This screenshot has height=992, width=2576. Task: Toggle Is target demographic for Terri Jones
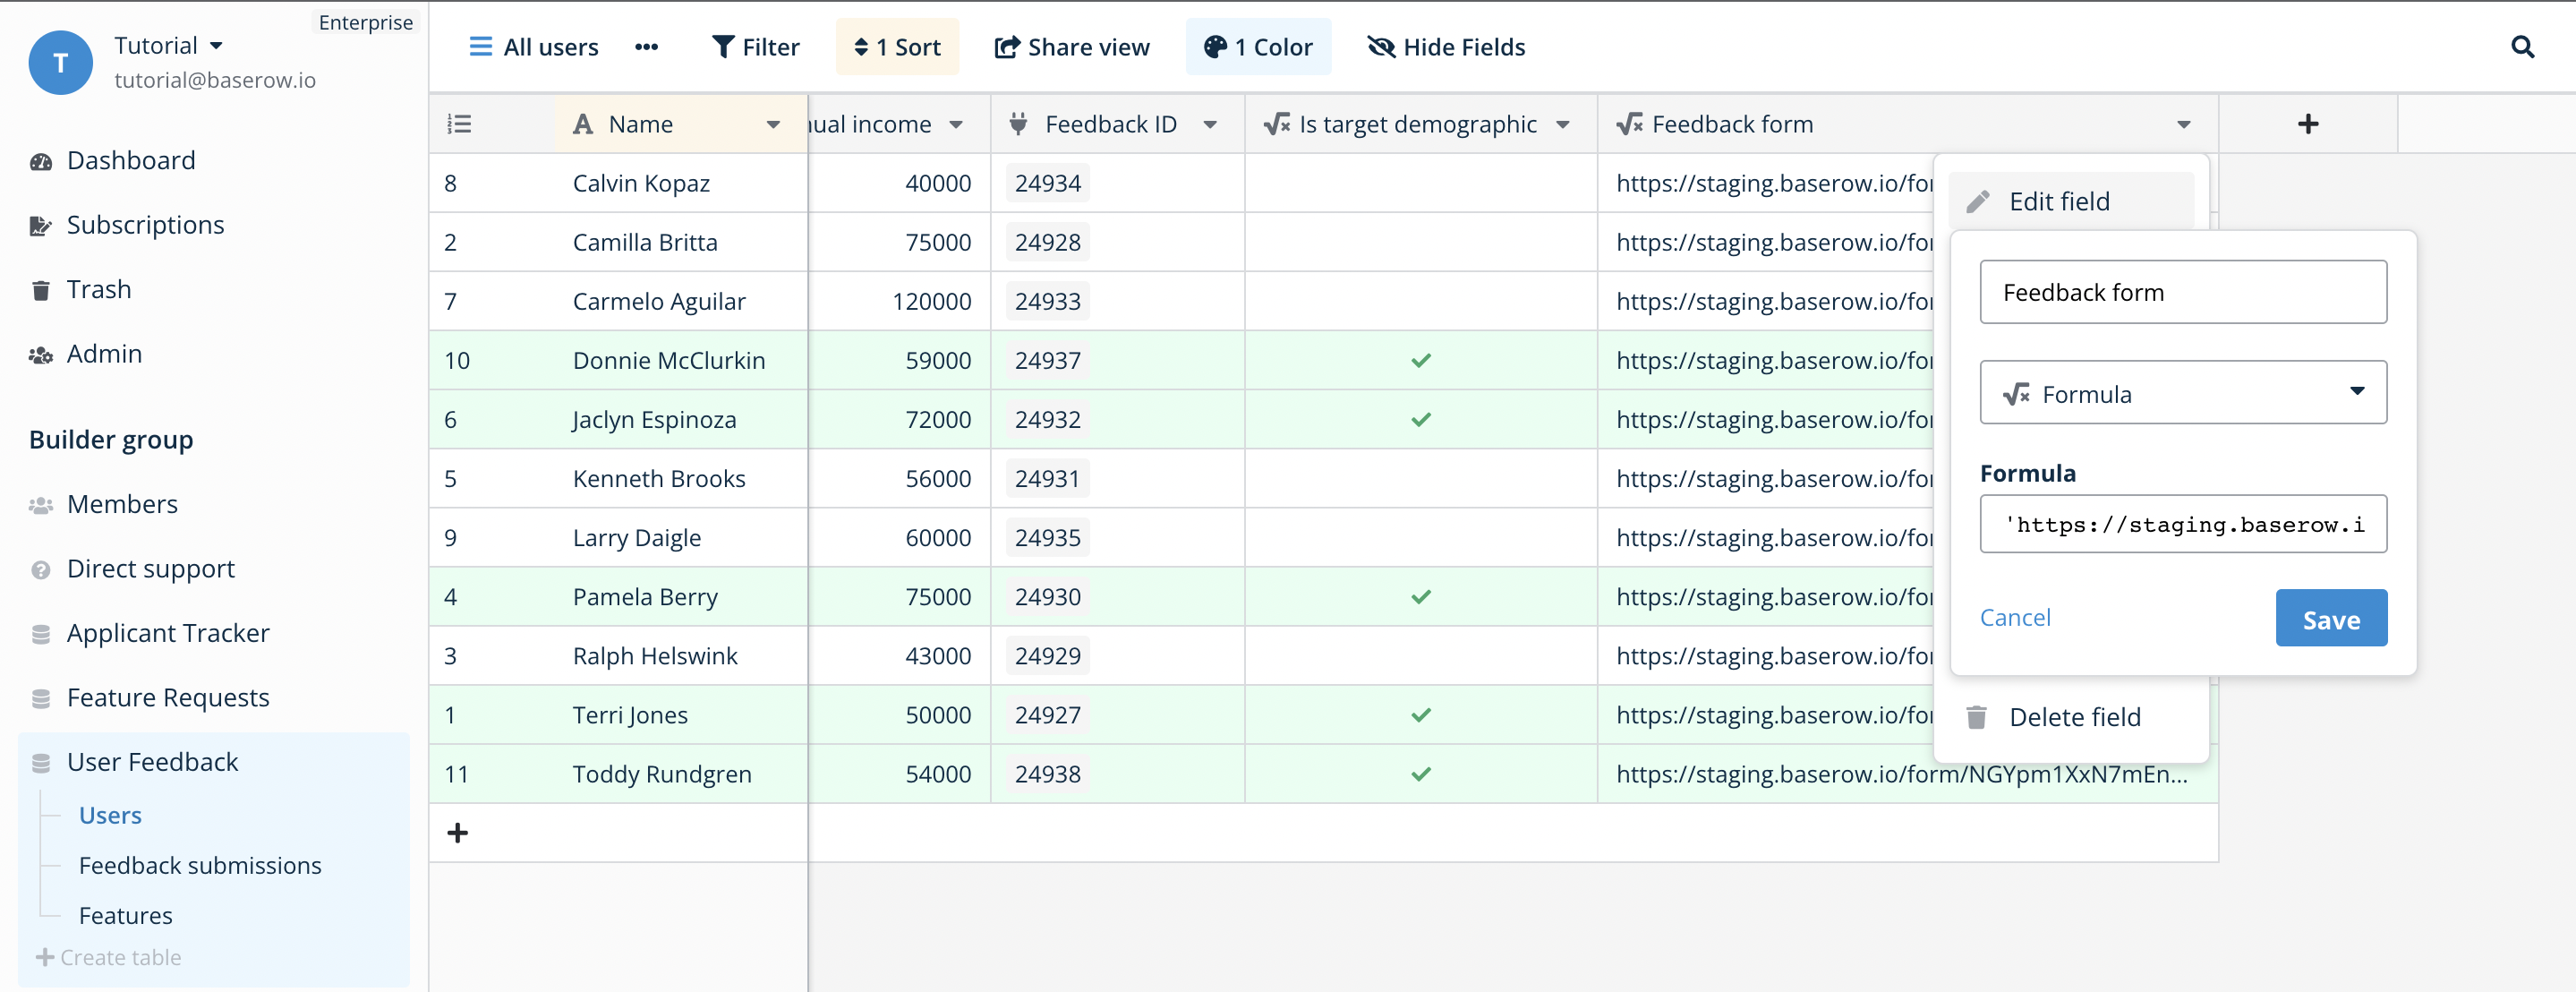pos(1419,714)
